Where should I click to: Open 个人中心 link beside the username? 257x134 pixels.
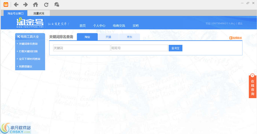[x=231, y=23]
